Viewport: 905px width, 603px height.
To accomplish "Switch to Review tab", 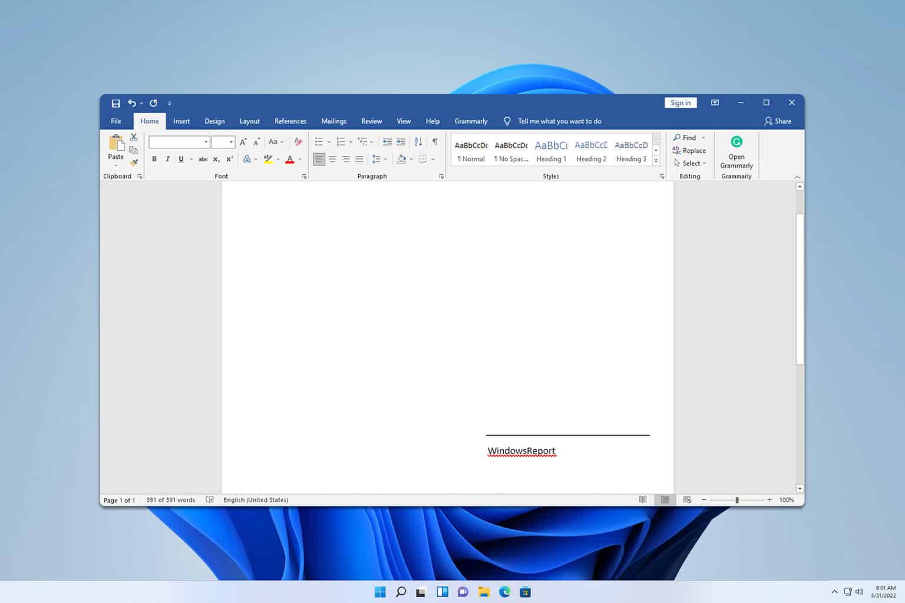I will click(371, 121).
